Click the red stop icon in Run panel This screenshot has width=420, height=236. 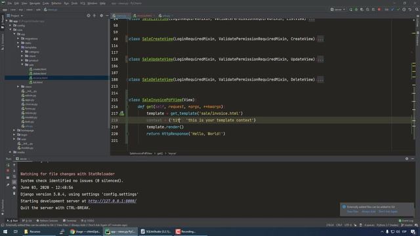[x=8, y=170]
